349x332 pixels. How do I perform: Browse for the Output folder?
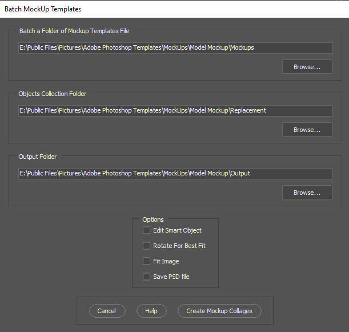[x=307, y=193]
